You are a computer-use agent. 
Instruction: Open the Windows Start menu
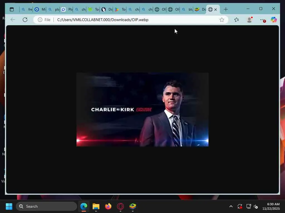click(9, 206)
